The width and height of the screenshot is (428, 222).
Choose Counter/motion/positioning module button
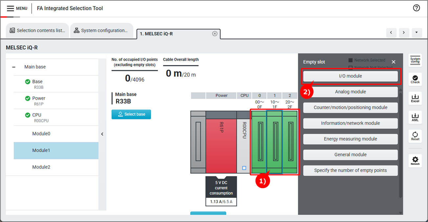[351, 107]
